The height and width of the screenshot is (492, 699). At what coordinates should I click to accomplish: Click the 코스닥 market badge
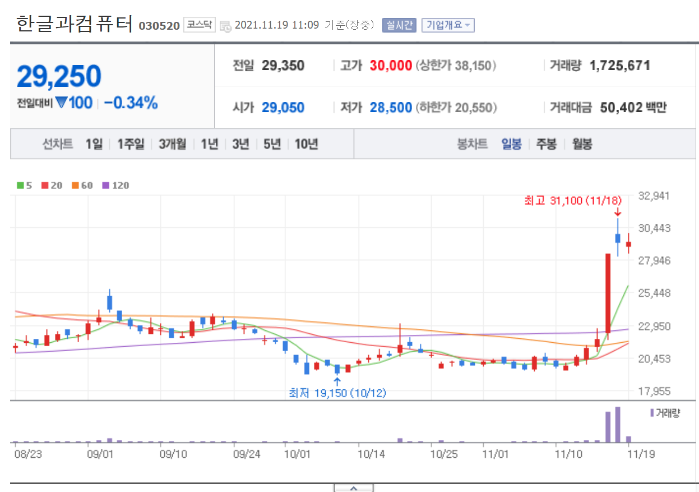pyautogui.click(x=199, y=25)
